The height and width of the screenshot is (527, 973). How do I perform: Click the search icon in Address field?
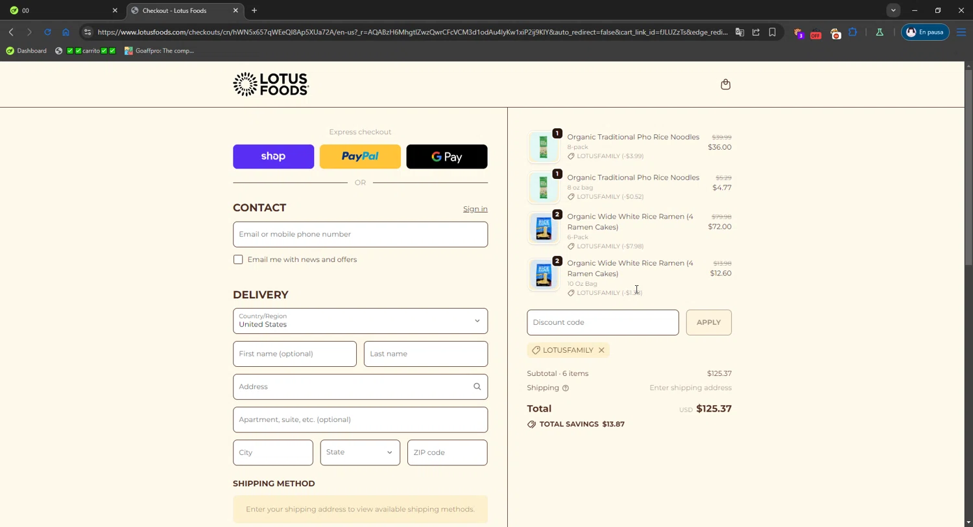(477, 387)
